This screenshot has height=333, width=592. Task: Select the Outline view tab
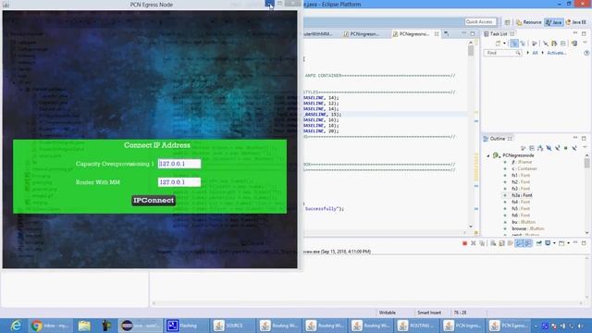click(498, 139)
